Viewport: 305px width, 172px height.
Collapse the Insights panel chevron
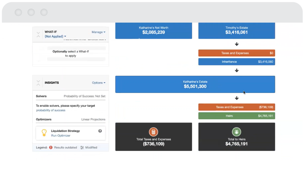[x=38, y=83]
